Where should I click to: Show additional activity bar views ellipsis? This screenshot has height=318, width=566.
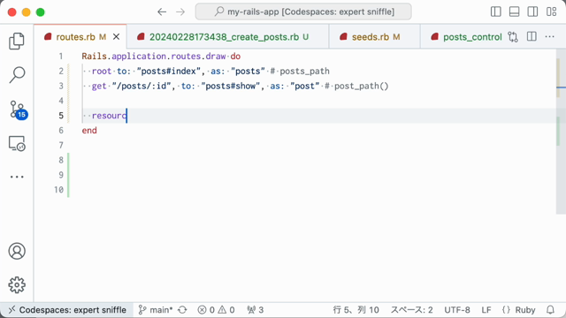[17, 177]
